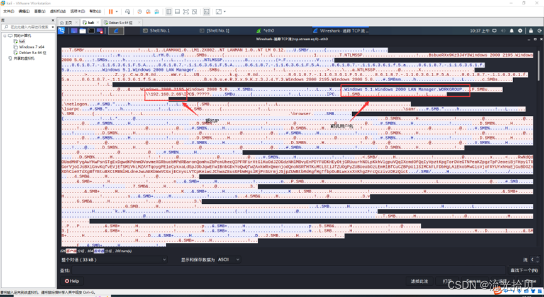This screenshot has width=544, height=297.
Task: Open the Kali dragon applications menu icon
Action: [62, 31]
